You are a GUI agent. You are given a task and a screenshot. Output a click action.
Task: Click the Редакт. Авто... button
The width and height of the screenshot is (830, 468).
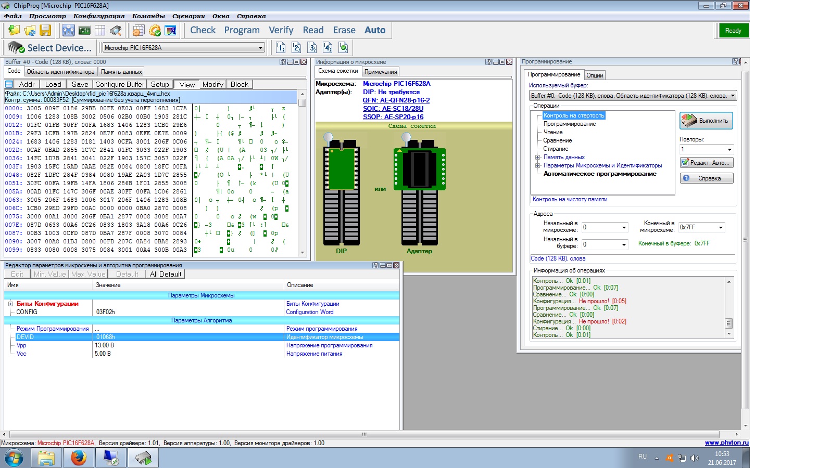(707, 163)
